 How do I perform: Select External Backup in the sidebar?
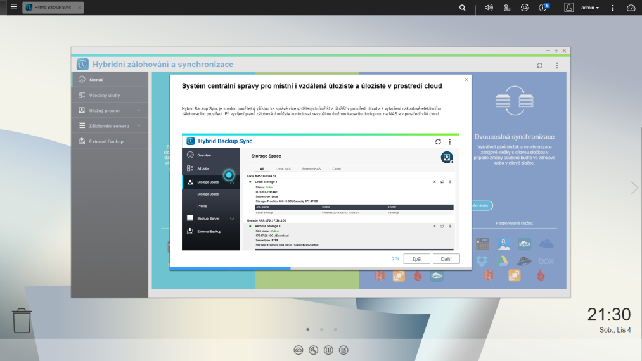110,141
